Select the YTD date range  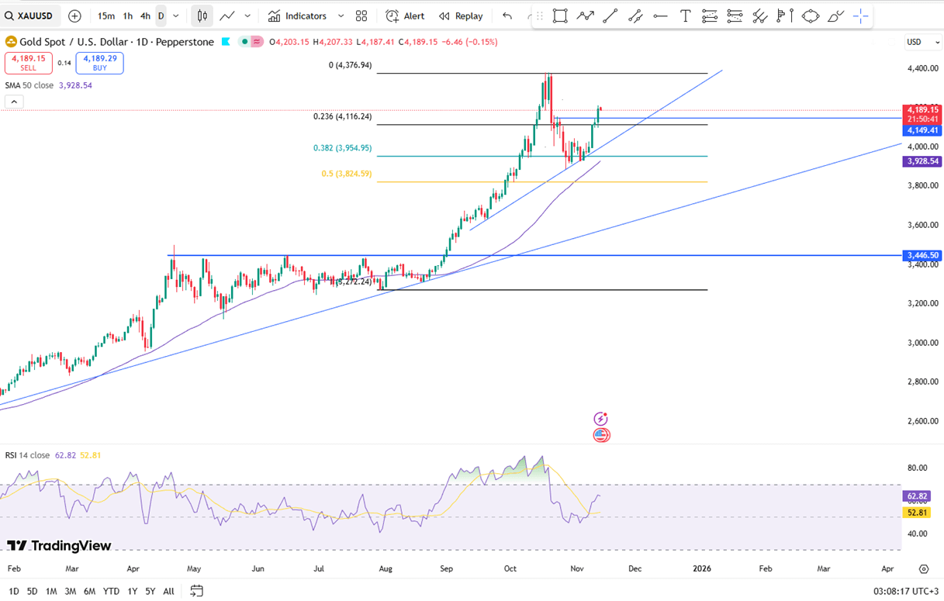coord(111,591)
